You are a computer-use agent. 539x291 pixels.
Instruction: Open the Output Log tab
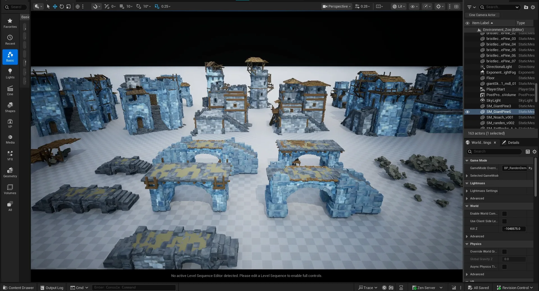click(52, 288)
